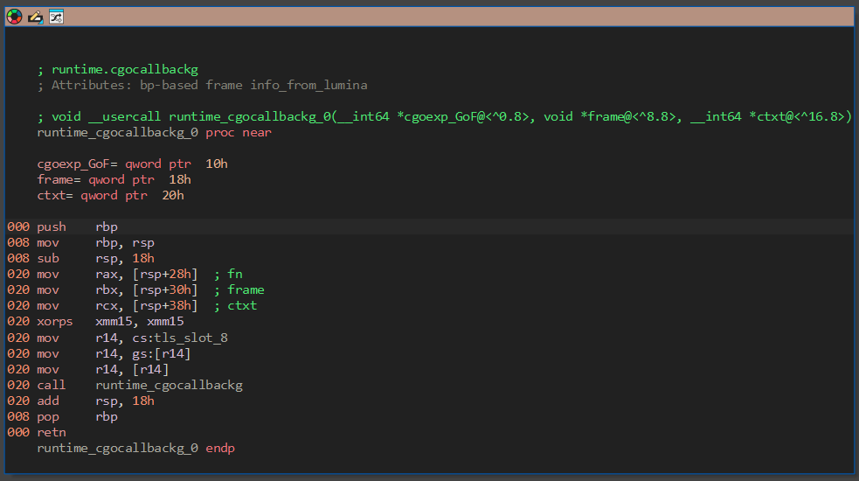Select the sub rsp, 18h instruction
The image size is (859, 481).
95,258
